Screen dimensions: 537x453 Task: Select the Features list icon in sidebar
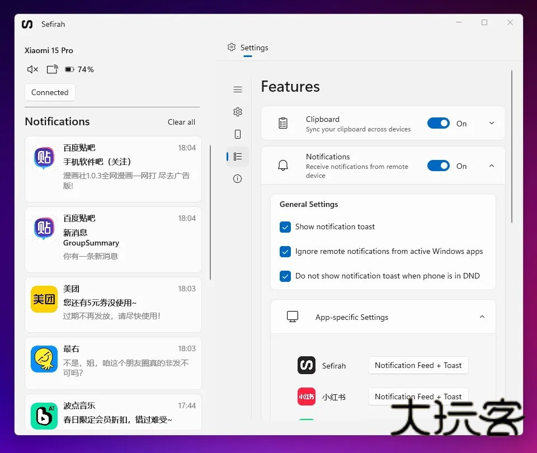pos(238,157)
